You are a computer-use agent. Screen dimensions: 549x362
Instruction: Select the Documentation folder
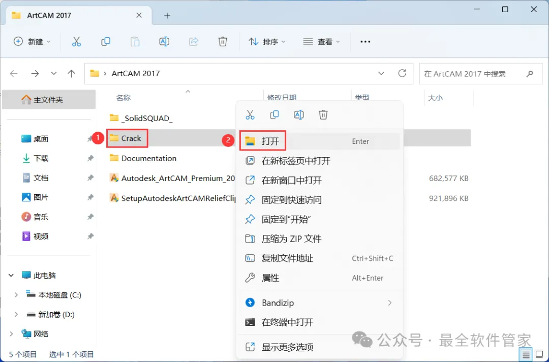point(143,158)
